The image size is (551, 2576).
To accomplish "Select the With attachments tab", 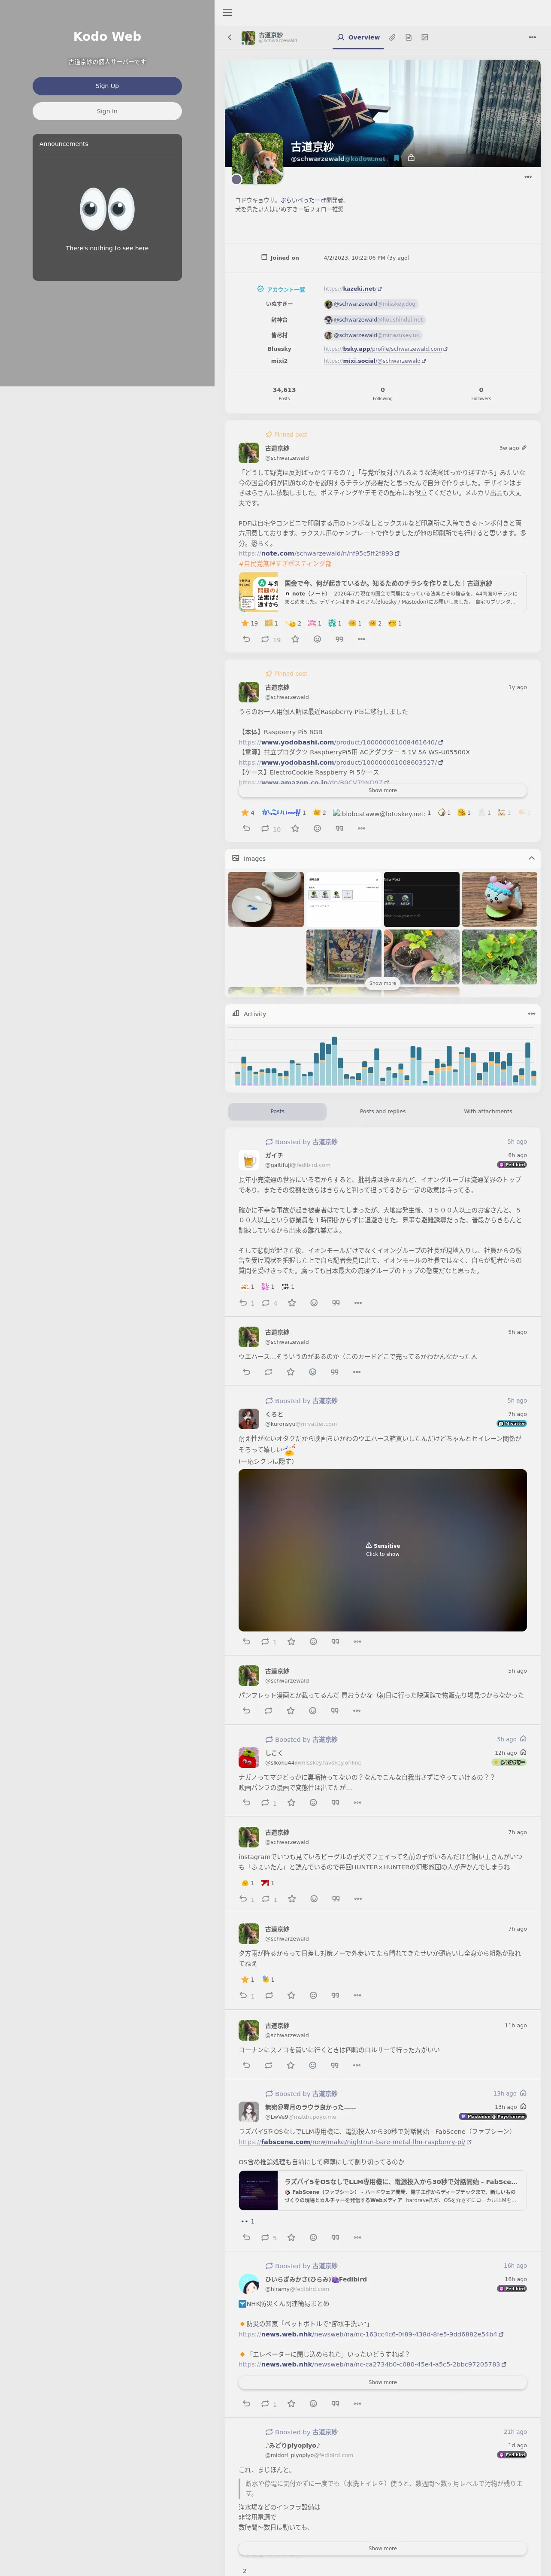I will point(488,1111).
